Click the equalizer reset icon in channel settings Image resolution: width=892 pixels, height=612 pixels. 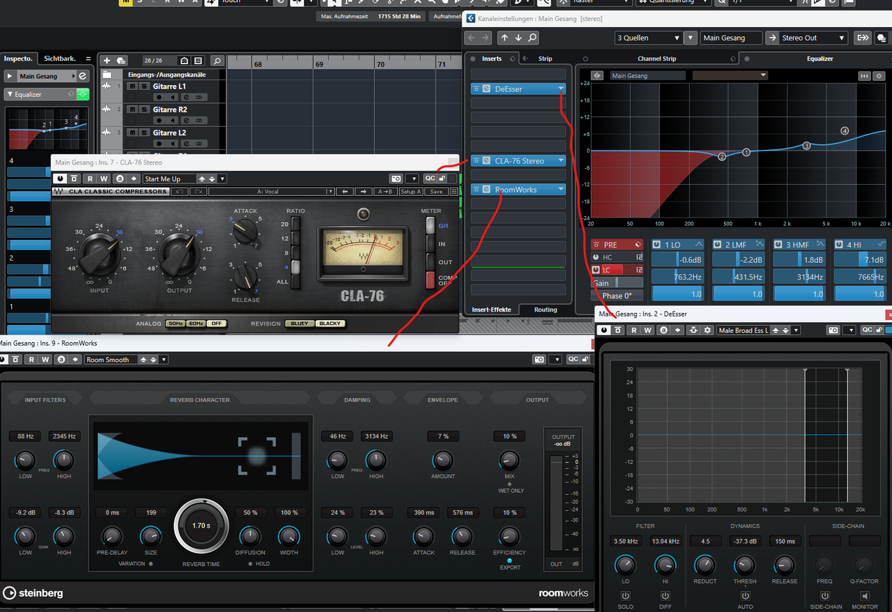pos(864,75)
